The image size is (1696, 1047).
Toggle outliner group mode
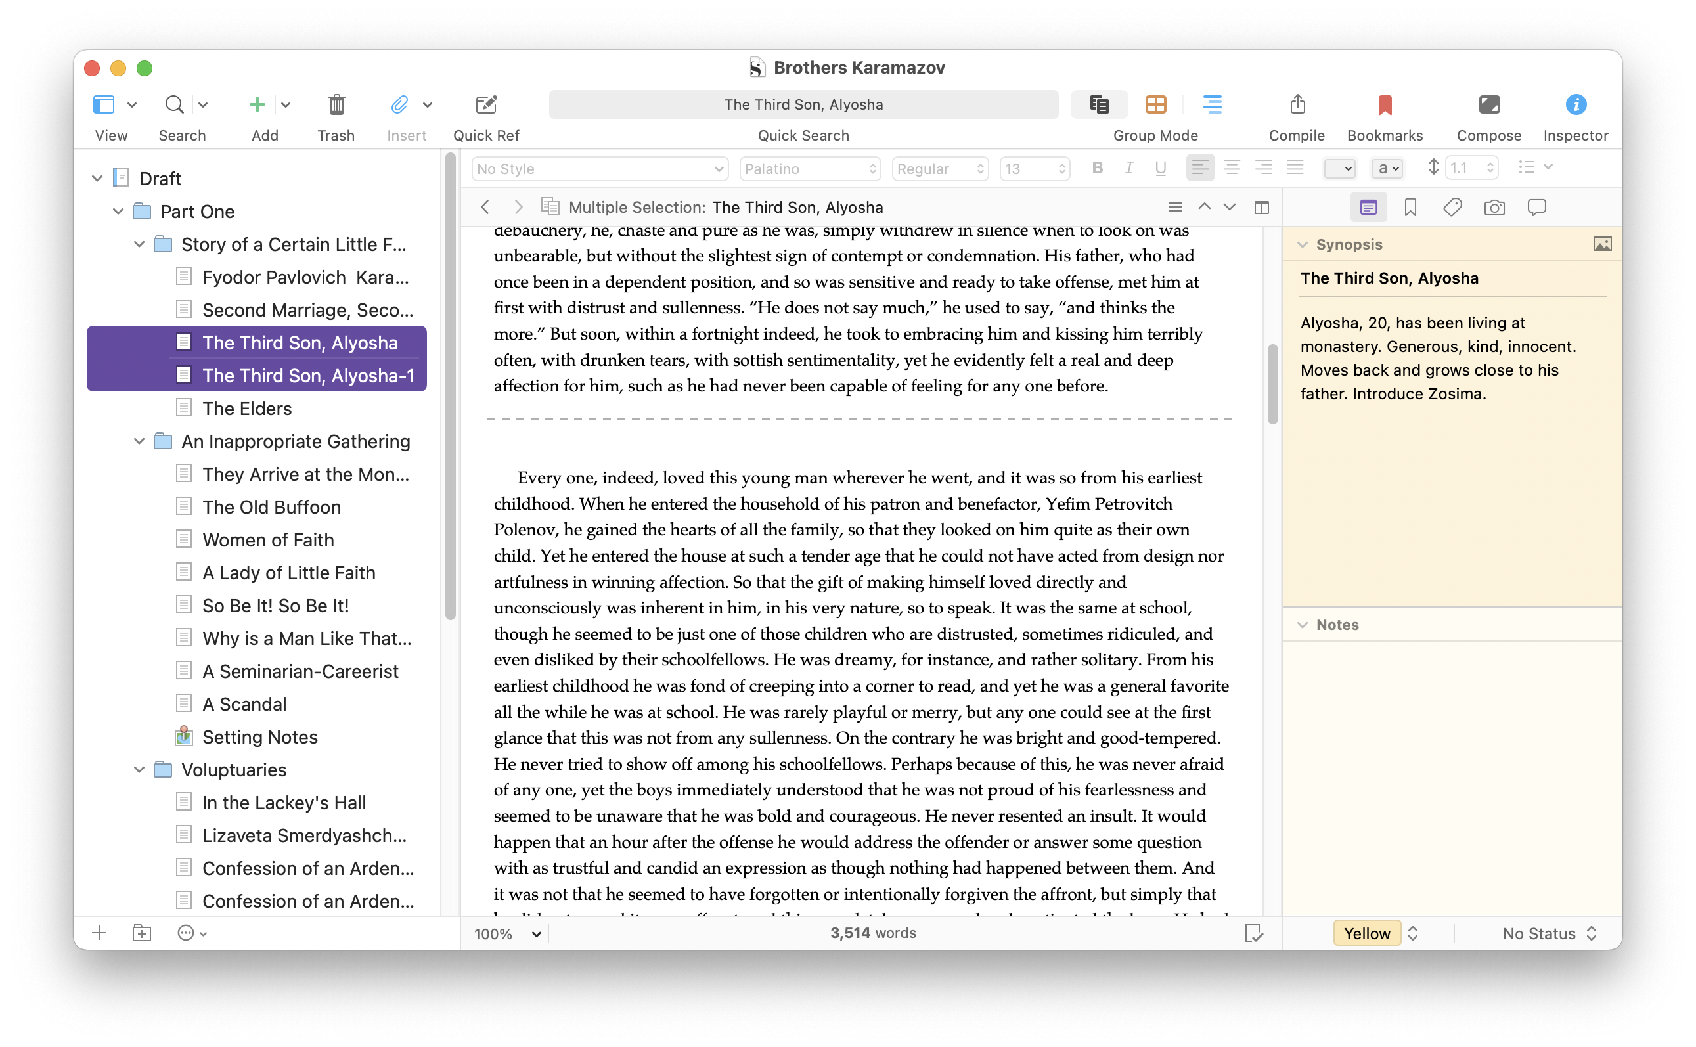[x=1212, y=105]
